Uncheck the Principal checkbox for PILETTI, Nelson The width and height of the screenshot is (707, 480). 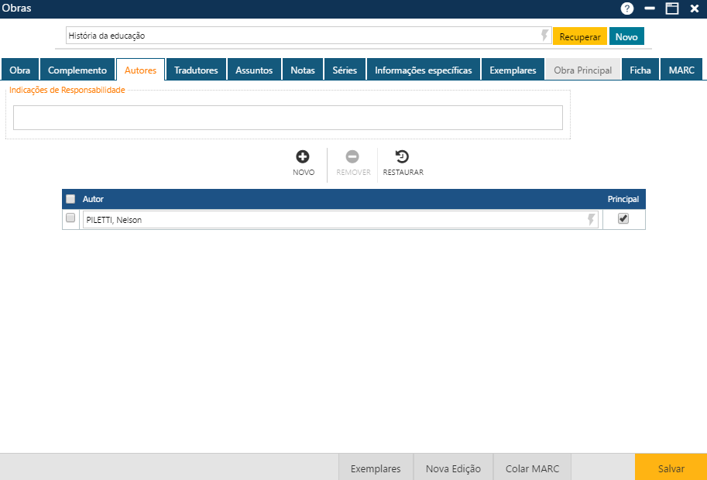(622, 219)
